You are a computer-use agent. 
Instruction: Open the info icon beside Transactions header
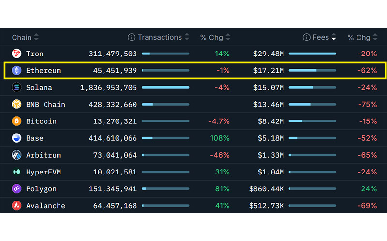(x=131, y=37)
